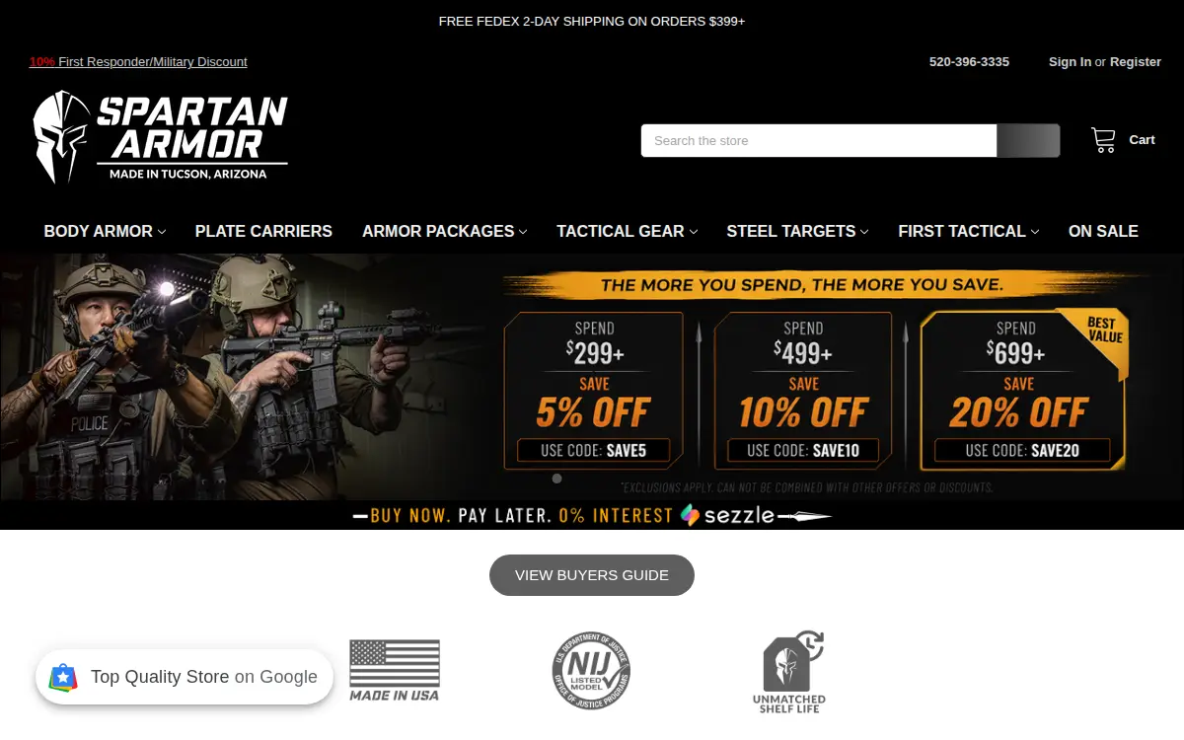Select the carousel slide dot indicator

click(x=556, y=479)
